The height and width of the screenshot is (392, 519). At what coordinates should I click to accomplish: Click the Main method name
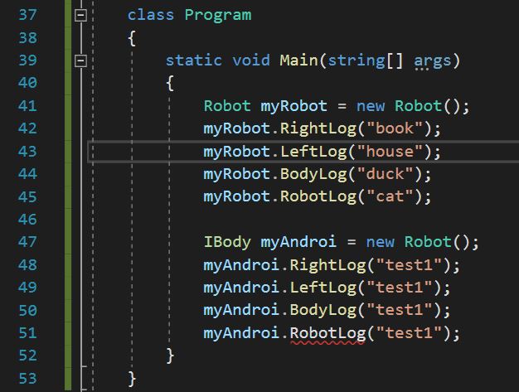tap(298, 60)
